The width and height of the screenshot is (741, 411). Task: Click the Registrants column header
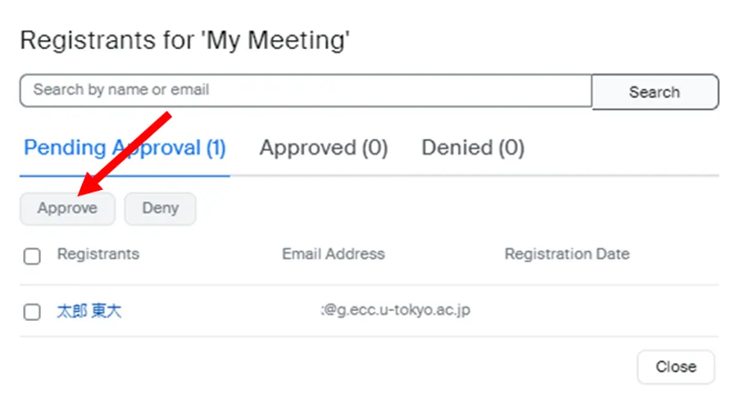98,254
